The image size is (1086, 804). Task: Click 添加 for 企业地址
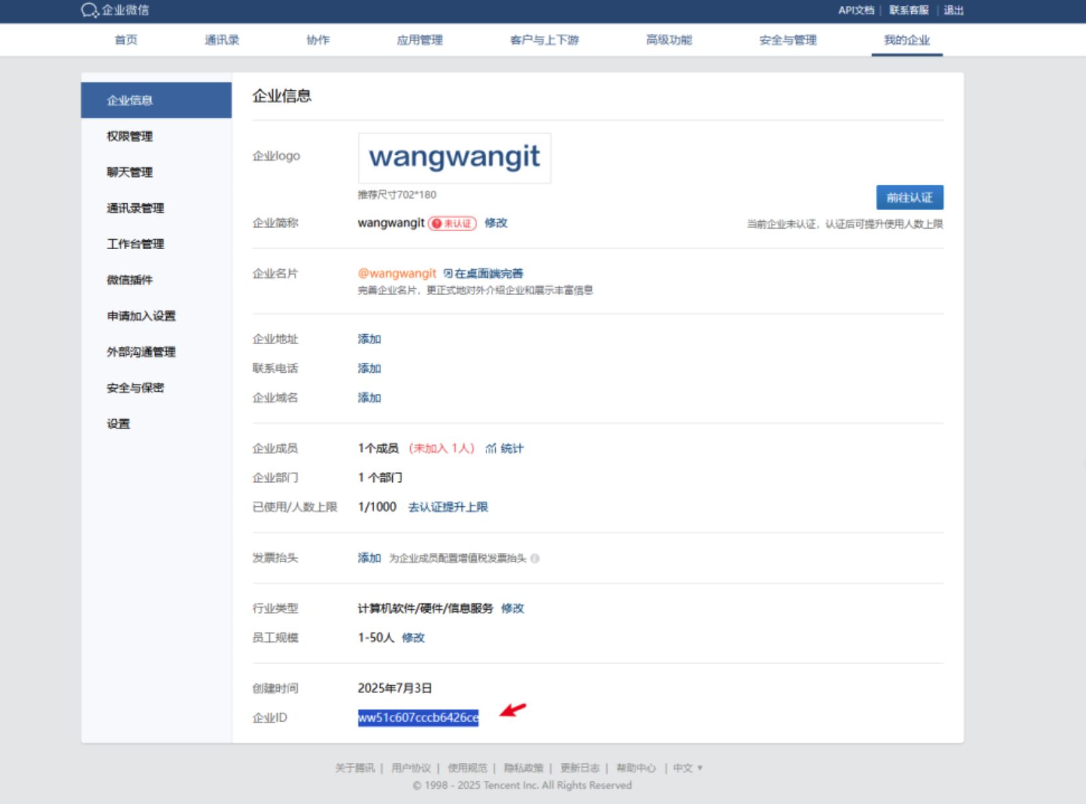(369, 339)
